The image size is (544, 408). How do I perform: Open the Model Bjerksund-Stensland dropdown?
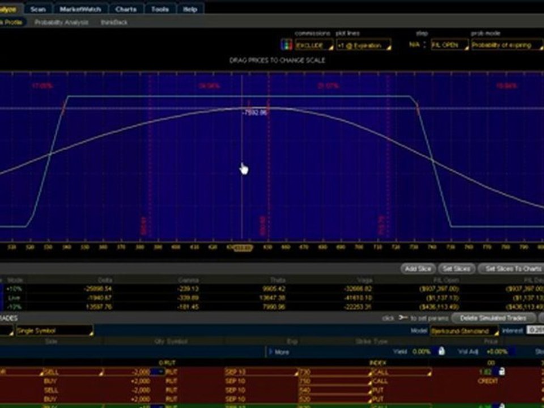464,331
